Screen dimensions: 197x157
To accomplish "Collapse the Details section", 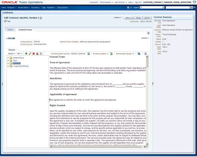I will click(x=7, y=38).
